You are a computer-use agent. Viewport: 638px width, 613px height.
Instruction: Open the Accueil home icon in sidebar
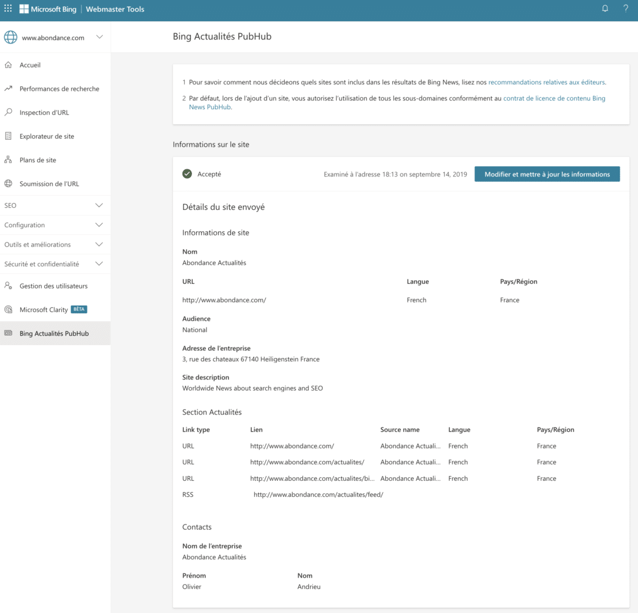tap(9, 65)
